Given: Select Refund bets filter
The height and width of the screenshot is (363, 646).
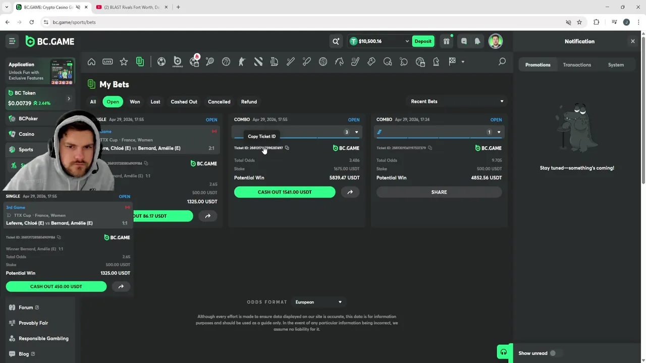Looking at the screenshot, I should [249, 102].
